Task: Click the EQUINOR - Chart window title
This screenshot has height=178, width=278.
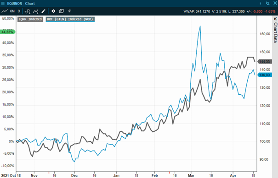Action: coord(21,3)
